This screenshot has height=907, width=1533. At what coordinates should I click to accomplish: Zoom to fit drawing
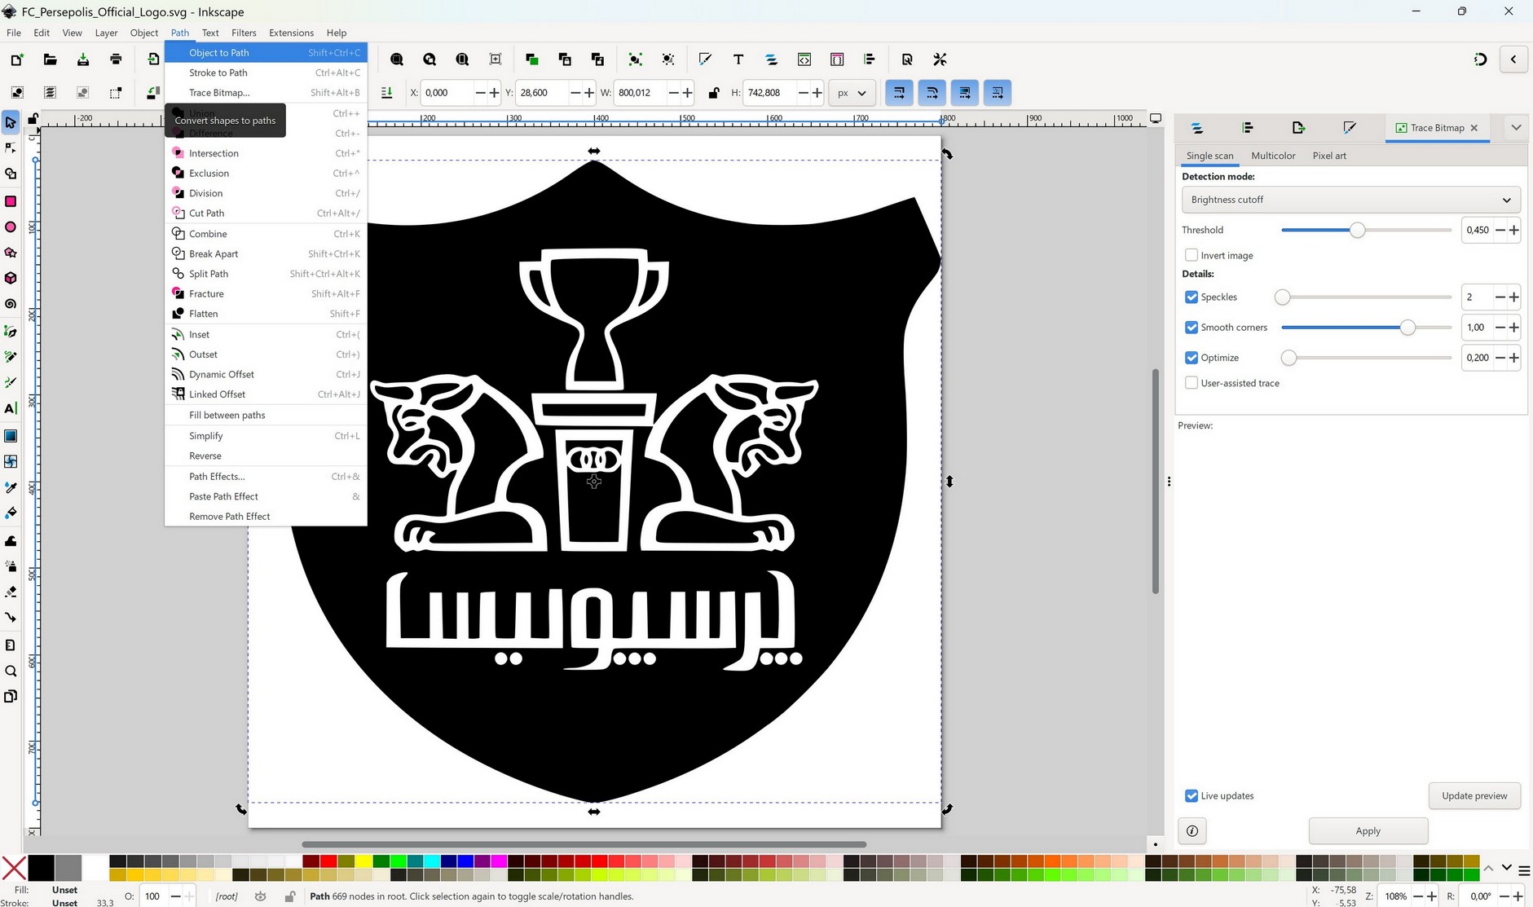(x=430, y=59)
